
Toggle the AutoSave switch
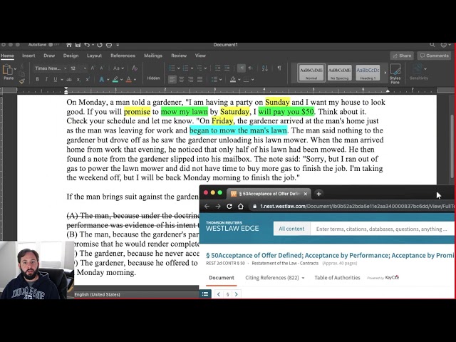click(x=54, y=45)
